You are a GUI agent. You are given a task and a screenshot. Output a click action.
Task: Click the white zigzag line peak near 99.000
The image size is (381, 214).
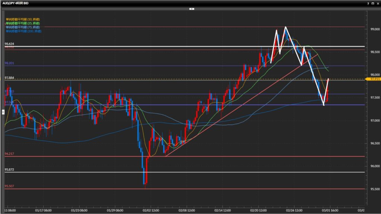click(x=285, y=27)
